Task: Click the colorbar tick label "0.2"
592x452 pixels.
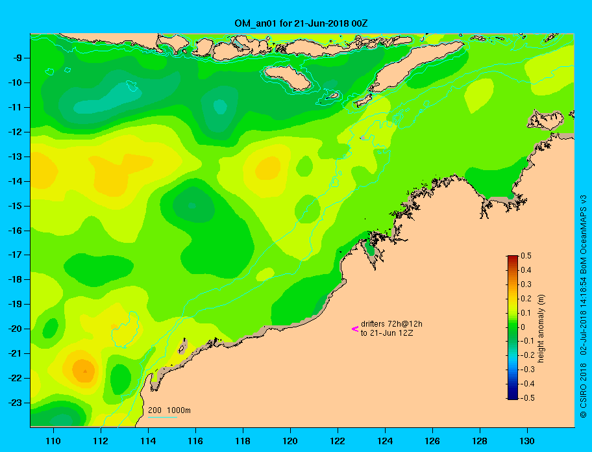Action: (x=526, y=298)
